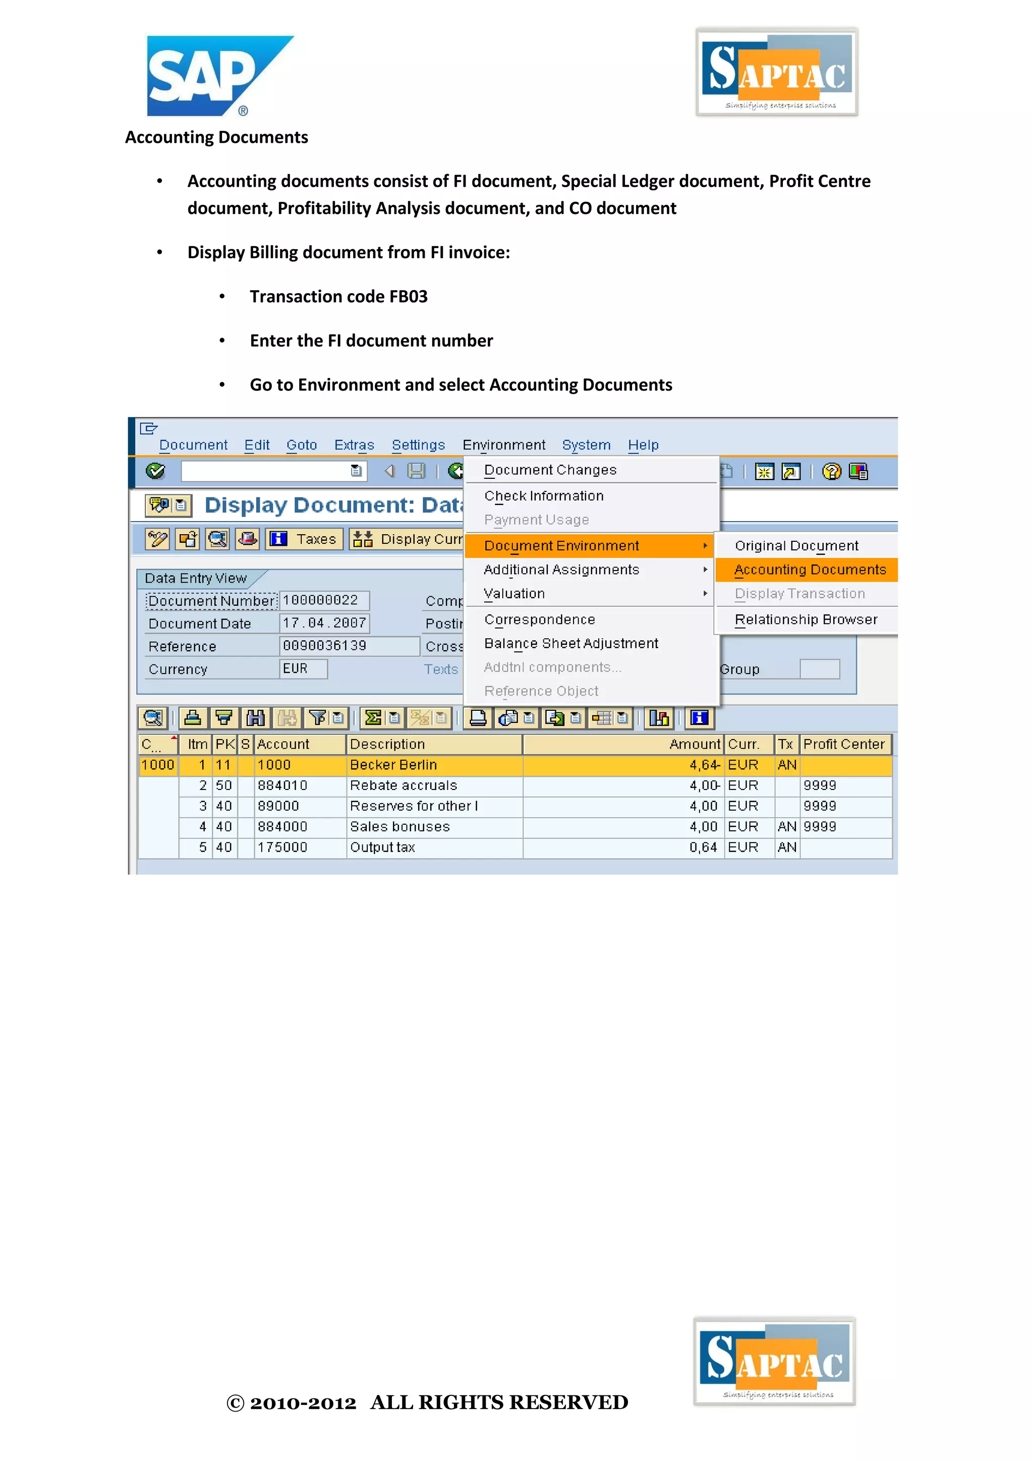Open the filter dropdown next to funnel

point(338,718)
